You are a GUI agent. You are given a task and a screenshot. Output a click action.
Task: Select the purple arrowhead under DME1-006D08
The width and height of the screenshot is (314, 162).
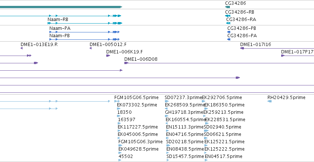click(126, 63)
